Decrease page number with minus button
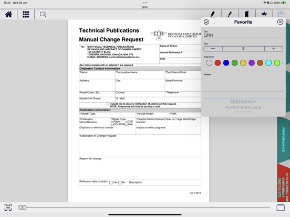 tap(213, 49)
